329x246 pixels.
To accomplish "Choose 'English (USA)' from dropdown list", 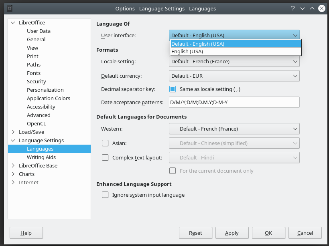I will [x=236, y=52].
